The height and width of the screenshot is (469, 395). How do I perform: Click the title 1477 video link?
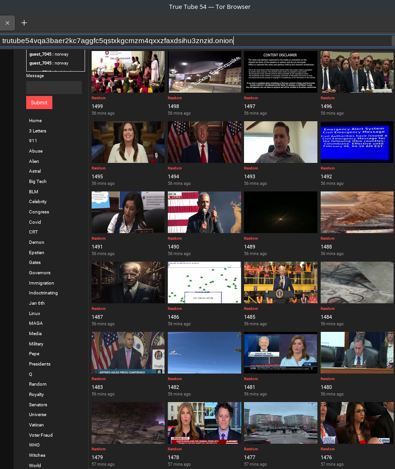[x=250, y=457]
